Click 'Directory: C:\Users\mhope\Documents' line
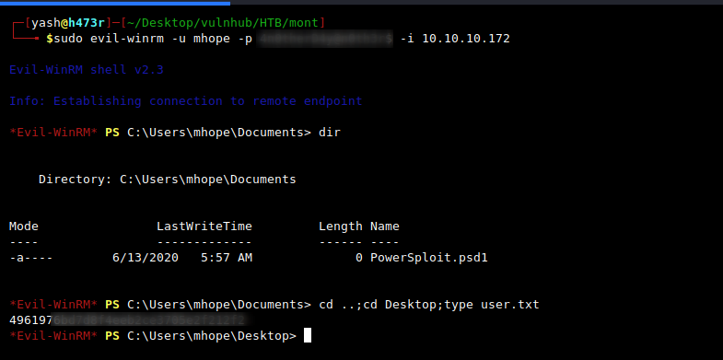The width and height of the screenshot is (723, 360). click(x=168, y=180)
